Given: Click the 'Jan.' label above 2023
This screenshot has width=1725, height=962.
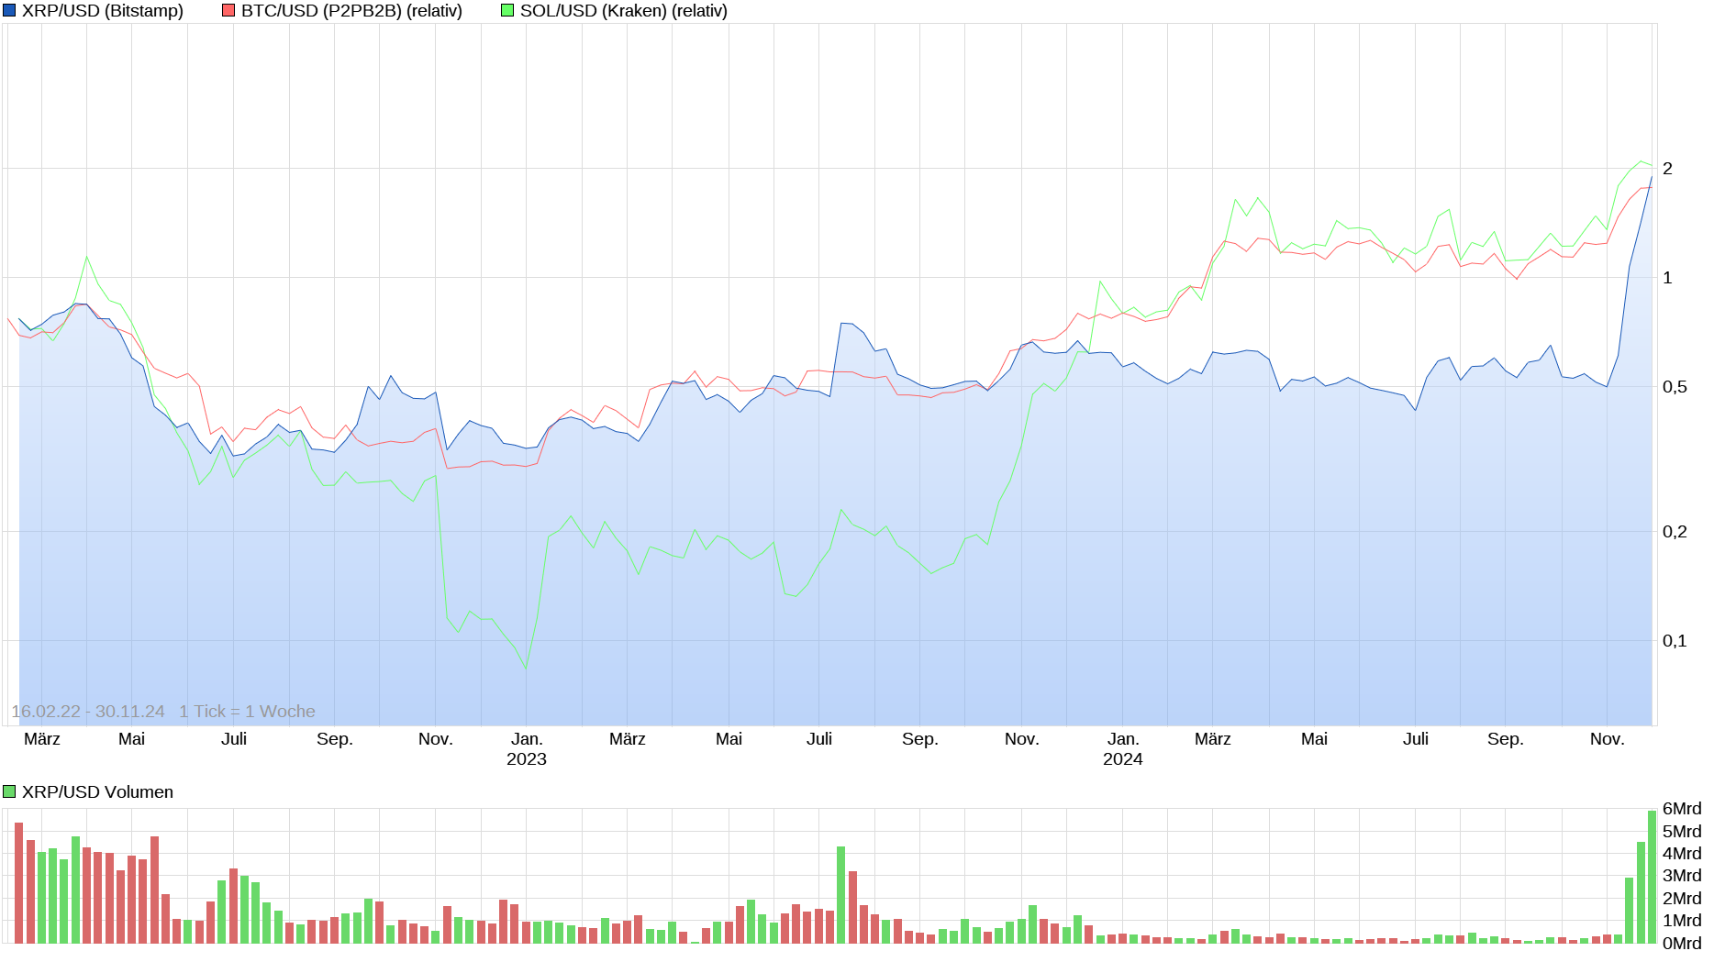Looking at the screenshot, I should (x=527, y=739).
